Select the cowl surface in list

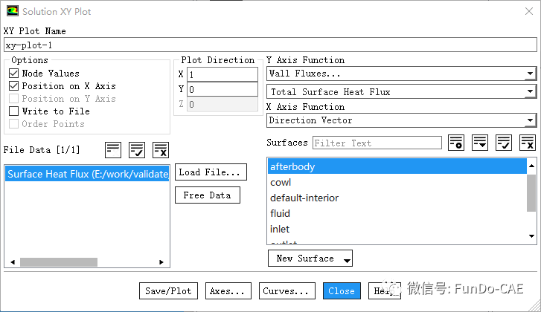coord(281,182)
